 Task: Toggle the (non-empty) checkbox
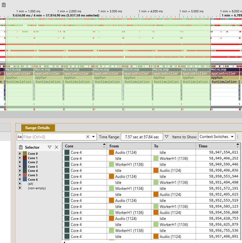tap(20, 188)
